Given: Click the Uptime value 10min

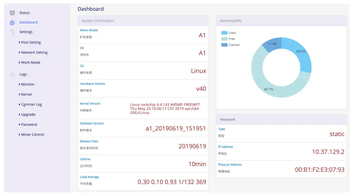Looking at the screenshot, I should click(197, 164).
